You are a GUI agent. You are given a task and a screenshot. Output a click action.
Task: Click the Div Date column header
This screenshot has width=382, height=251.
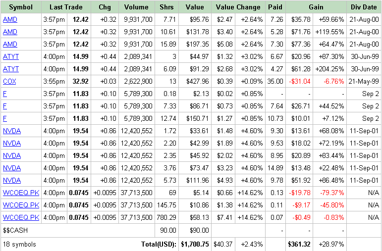pyautogui.click(x=364, y=7)
